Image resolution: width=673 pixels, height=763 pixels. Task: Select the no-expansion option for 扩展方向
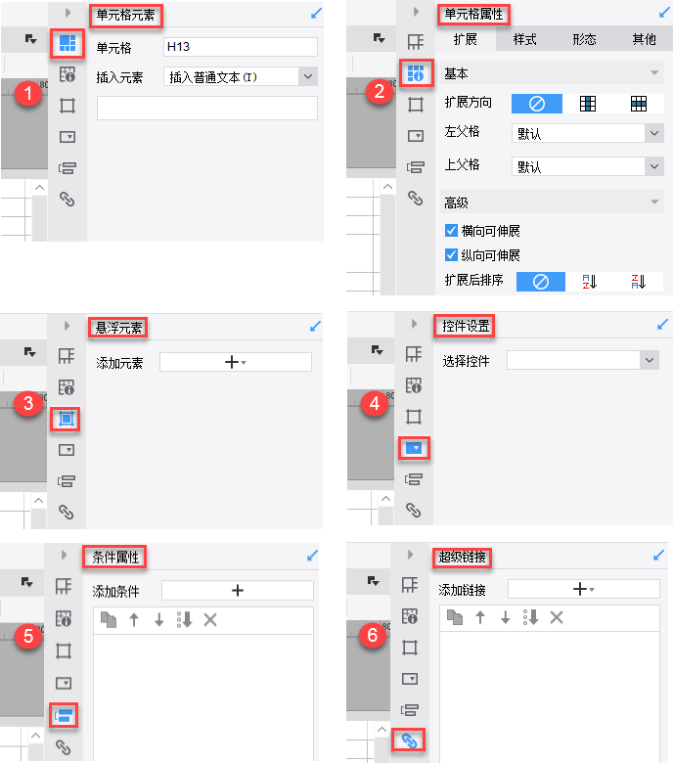pyautogui.click(x=537, y=104)
